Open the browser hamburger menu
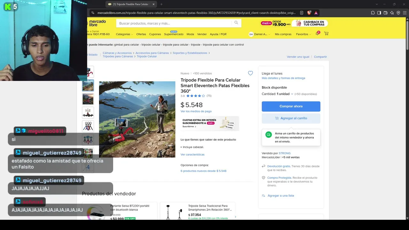 pyautogui.click(x=405, y=13)
